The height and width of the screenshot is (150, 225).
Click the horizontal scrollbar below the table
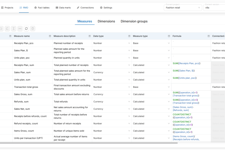[x=94, y=143]
